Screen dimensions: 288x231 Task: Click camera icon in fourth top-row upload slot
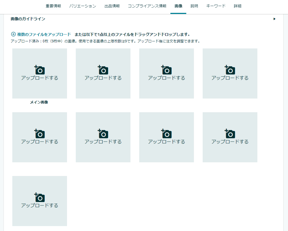[x=230, y=70]
